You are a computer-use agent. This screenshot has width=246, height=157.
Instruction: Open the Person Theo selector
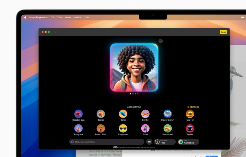coord(165,142)
